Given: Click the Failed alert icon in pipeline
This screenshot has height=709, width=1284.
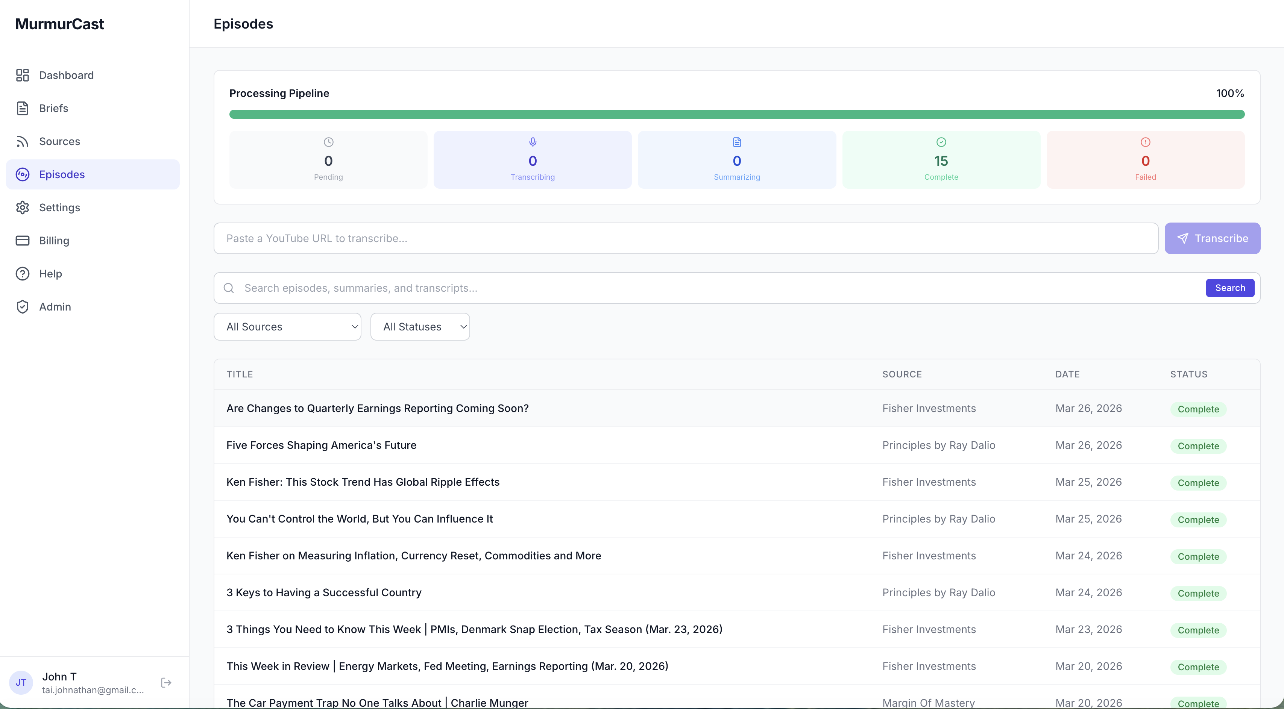Looking at the screenshot, I should [x=1145, y=142].
